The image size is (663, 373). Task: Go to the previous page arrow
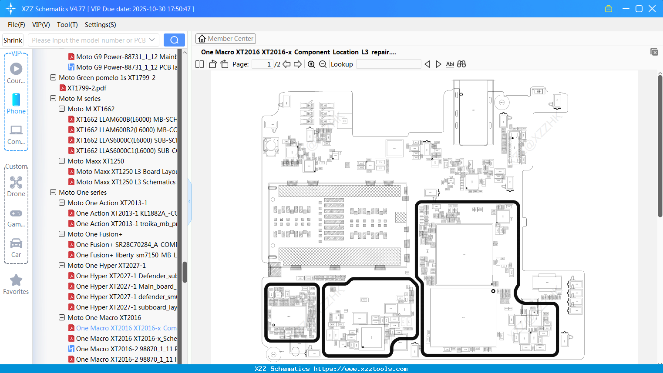(286, 64)
